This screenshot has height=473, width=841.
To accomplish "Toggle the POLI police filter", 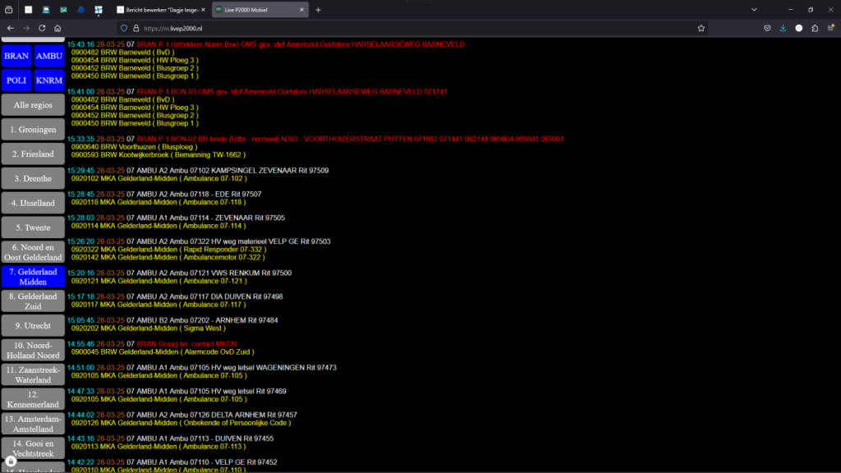I will pos(16,80).
